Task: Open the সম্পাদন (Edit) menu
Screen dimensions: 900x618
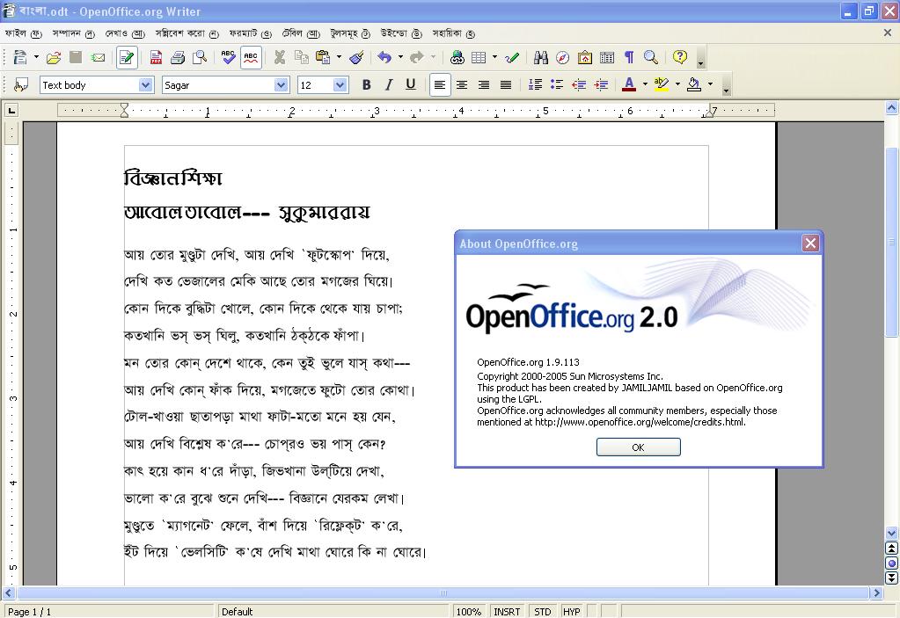Action: 74,33
